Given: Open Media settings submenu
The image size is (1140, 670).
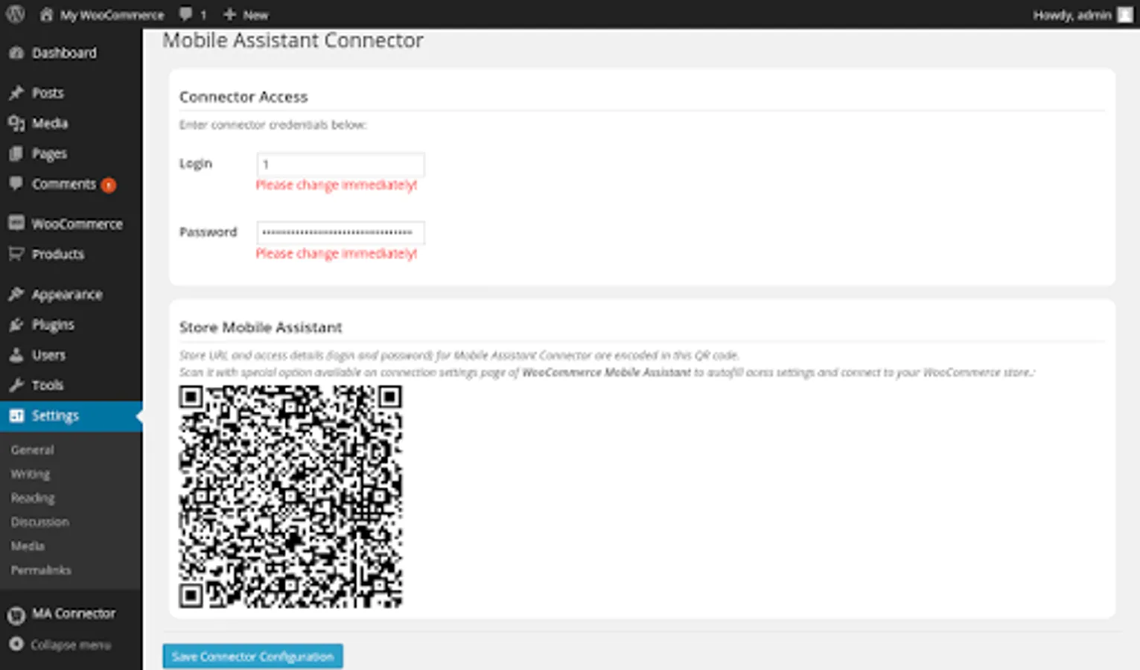Looking at the screenshot, I should coord(28,546).
